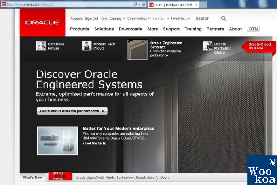Open the About menu
The width and height of the screenshot is (277, 185).
(x=235, y=29)
